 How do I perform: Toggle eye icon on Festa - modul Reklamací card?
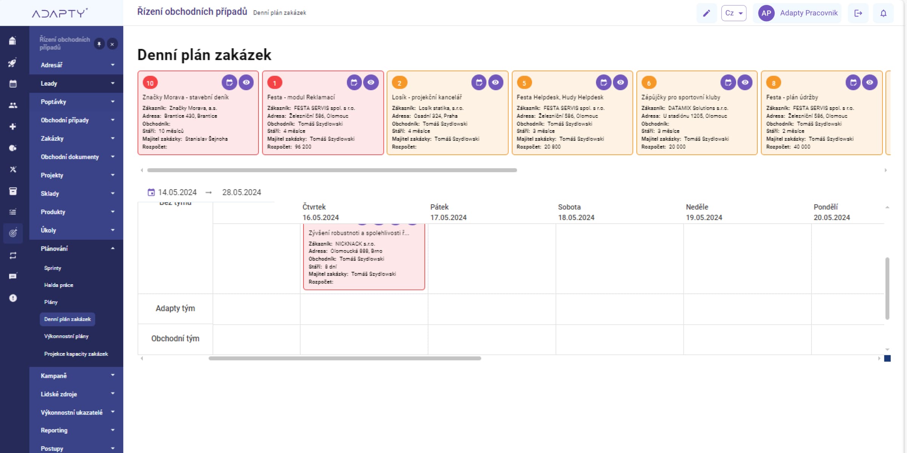(x=371, y=82)
